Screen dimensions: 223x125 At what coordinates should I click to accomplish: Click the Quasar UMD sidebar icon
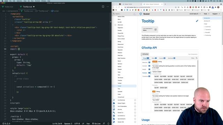[114, 122]
